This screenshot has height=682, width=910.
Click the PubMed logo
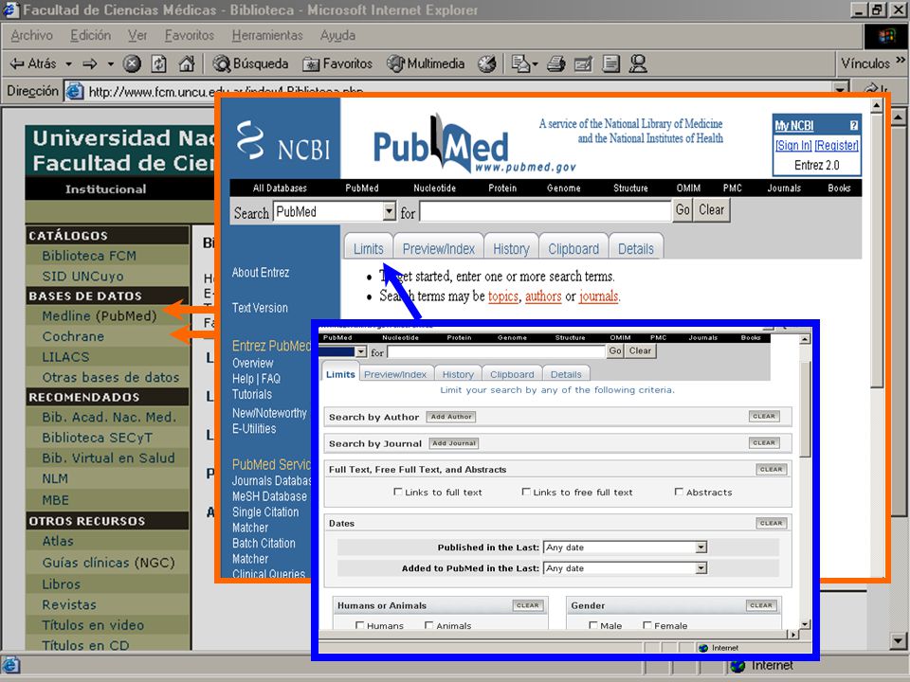click(441, 145)
